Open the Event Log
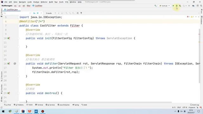 coord(194,105)
